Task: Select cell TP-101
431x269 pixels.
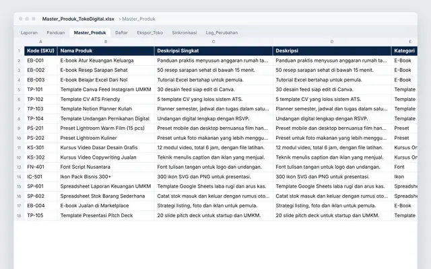Action: [40, 89]
